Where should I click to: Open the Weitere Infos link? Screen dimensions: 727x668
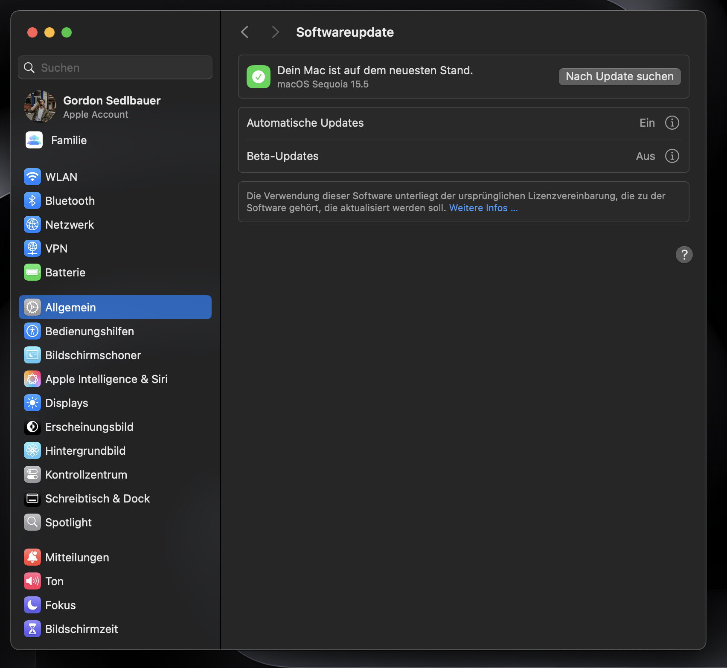coord(483,208)
